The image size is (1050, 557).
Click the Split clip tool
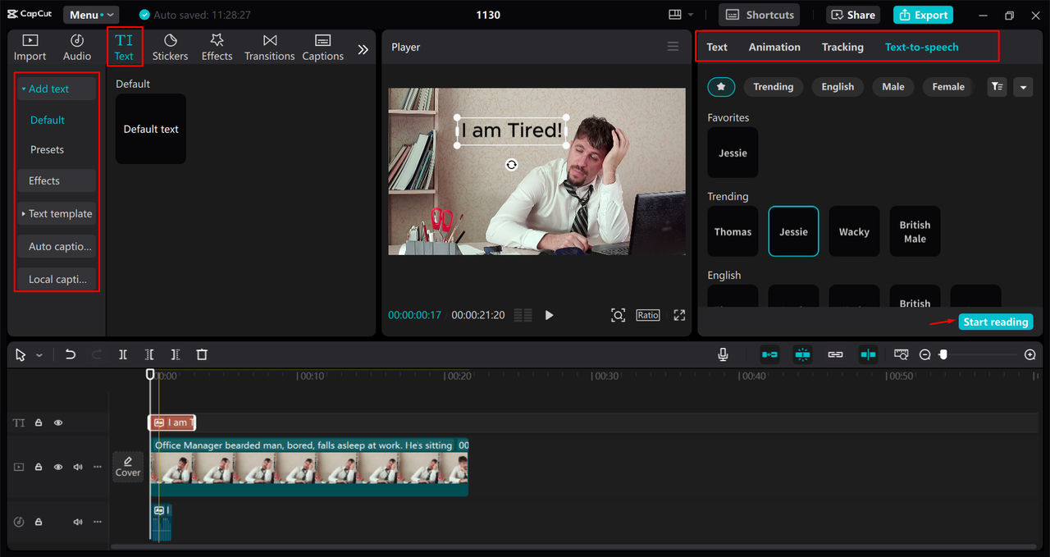click(x=123, y=354)
